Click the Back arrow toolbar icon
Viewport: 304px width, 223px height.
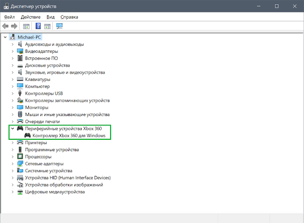5,26
